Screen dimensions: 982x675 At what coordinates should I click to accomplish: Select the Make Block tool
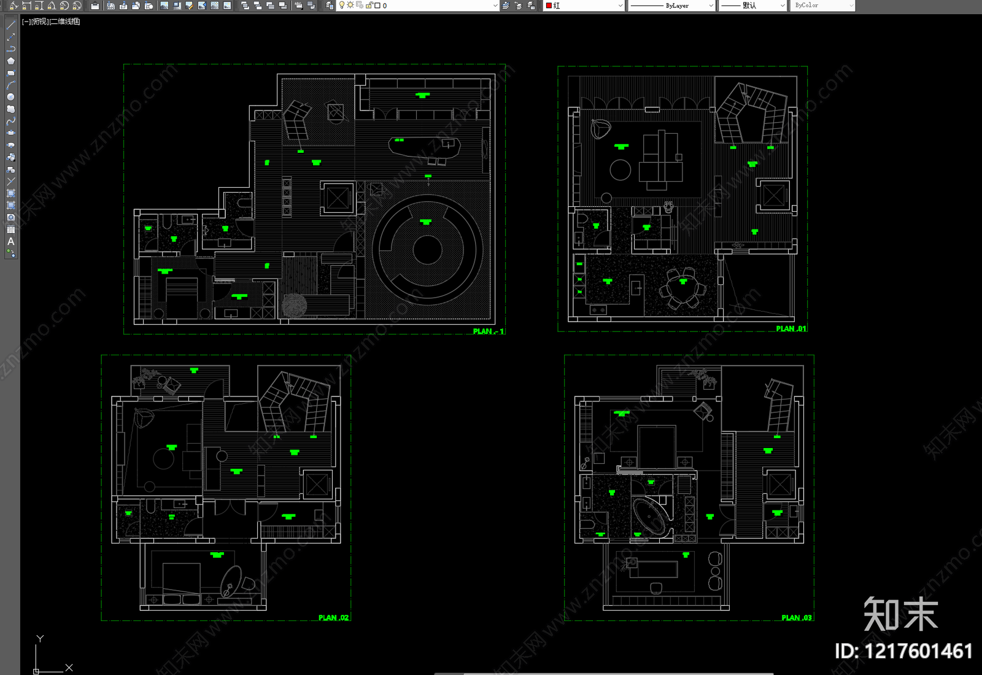[x=11, y=169]
